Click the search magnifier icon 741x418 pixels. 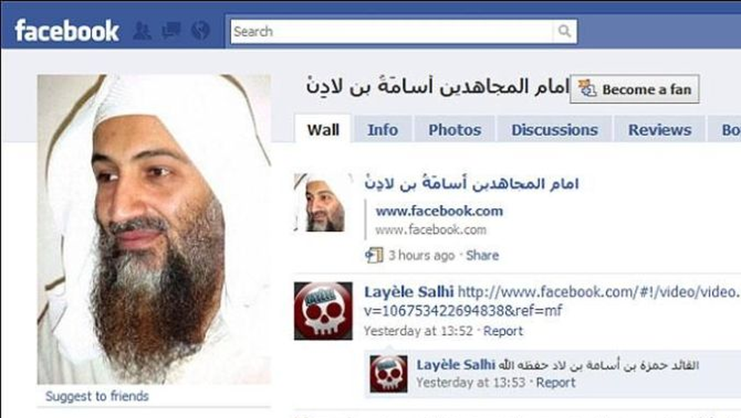tap(565, 32)
